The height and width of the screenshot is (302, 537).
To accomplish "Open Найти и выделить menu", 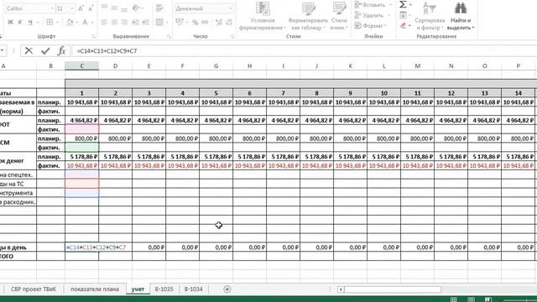I will pos(461,16).
